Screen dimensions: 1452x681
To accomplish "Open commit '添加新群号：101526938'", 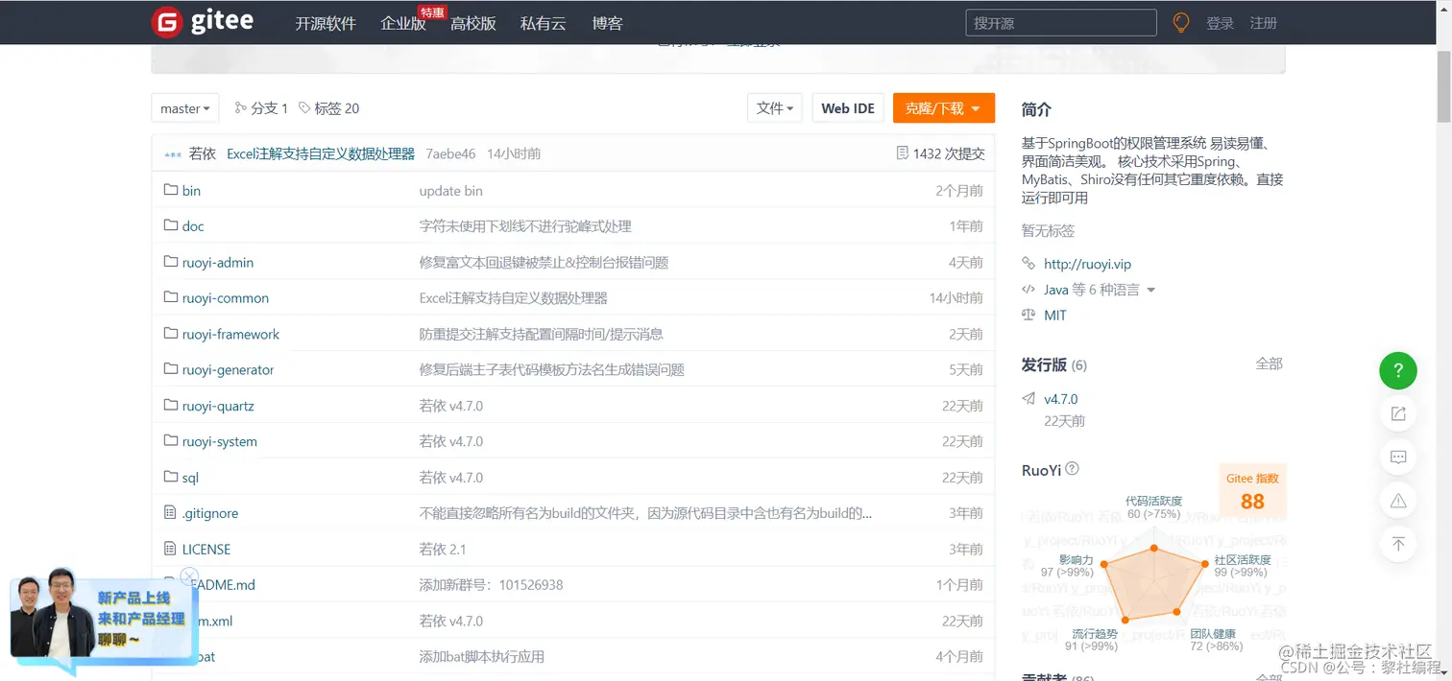I will click(492, 584).
